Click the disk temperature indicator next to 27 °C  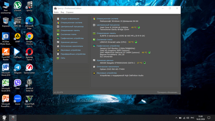pos(145,63)
